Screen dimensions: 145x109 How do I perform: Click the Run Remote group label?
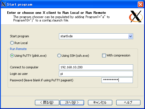(x=18, y=49)
